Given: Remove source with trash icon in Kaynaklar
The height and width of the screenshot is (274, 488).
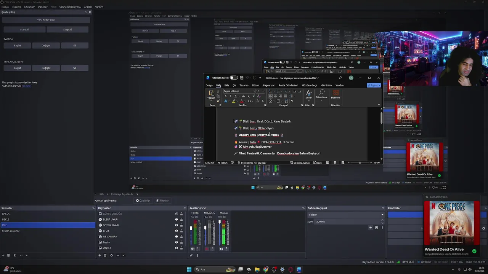Looking at the screenshot, I should (105, 255).
